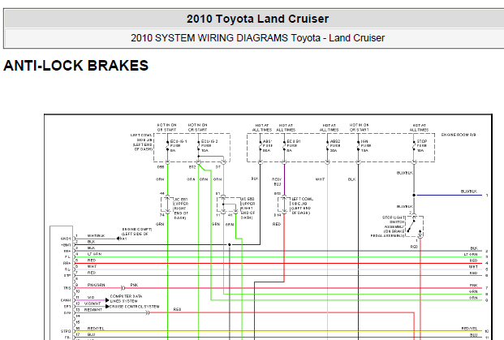Click 'CRUISE CONTROL SYSTEM' label
504x340 pixels.
pos(135,307)
